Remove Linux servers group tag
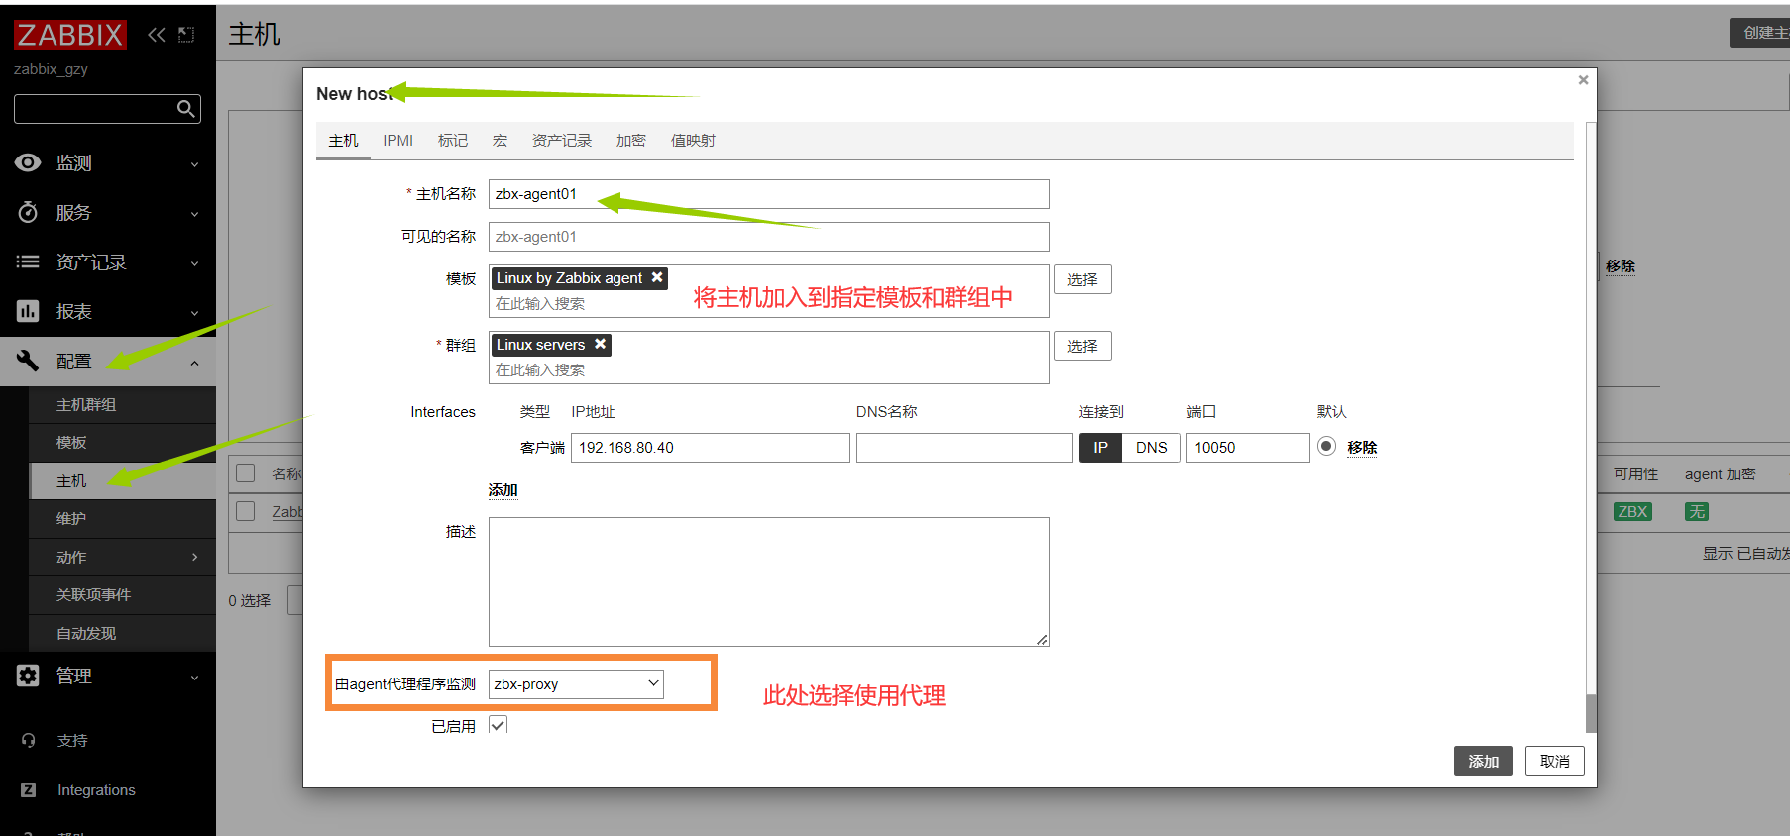 600,345
